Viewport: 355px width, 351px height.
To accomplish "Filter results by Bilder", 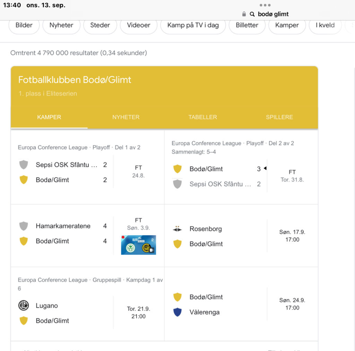I will (x=24, y=25).
